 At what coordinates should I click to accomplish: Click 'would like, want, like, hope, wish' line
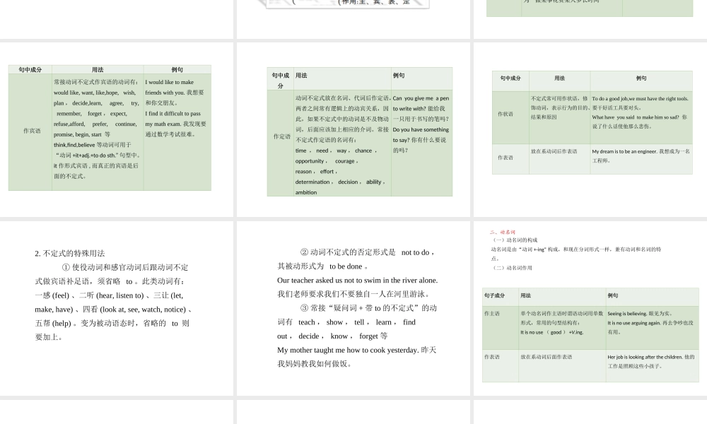pos(95,93)
